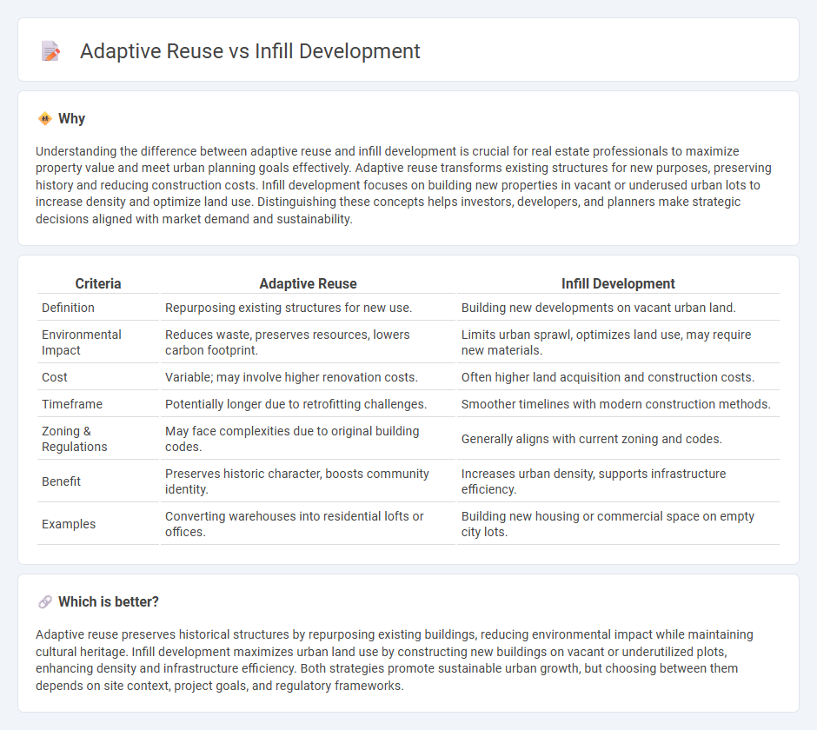Select the Cost row label
Screen dimensions: 817x730
click(55, 377)
